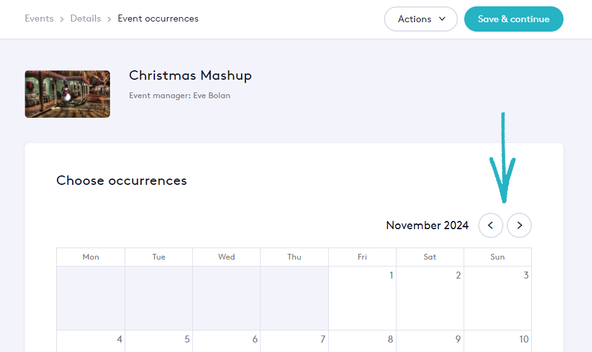Screen dimensions: 592x352
Task: Click the Christmas Mashup event thumbnail
Action: [68, 94]
